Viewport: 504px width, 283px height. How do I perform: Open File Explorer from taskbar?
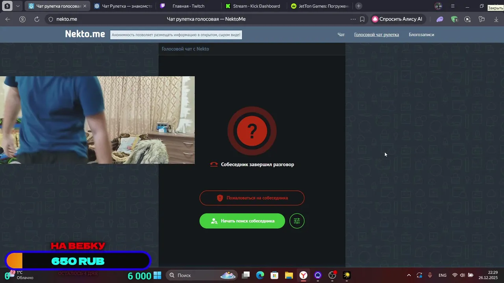click(x=289, y=275)
